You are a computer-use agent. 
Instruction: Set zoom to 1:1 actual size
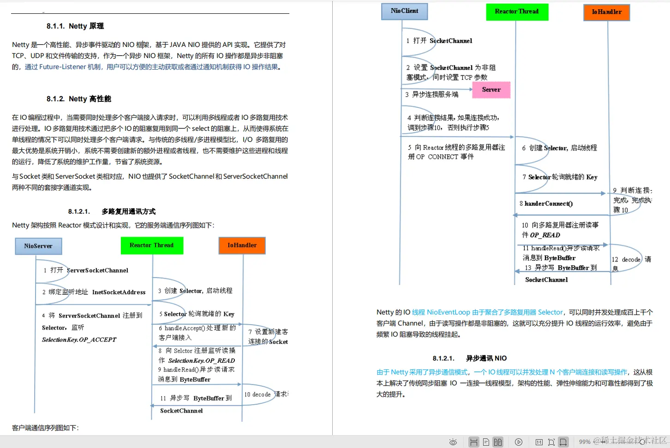(x=539, y=442)
